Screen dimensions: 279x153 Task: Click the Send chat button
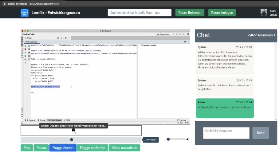tap(261, 133)
